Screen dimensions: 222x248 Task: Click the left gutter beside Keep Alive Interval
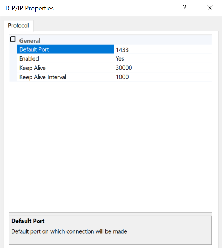point(13,77)
